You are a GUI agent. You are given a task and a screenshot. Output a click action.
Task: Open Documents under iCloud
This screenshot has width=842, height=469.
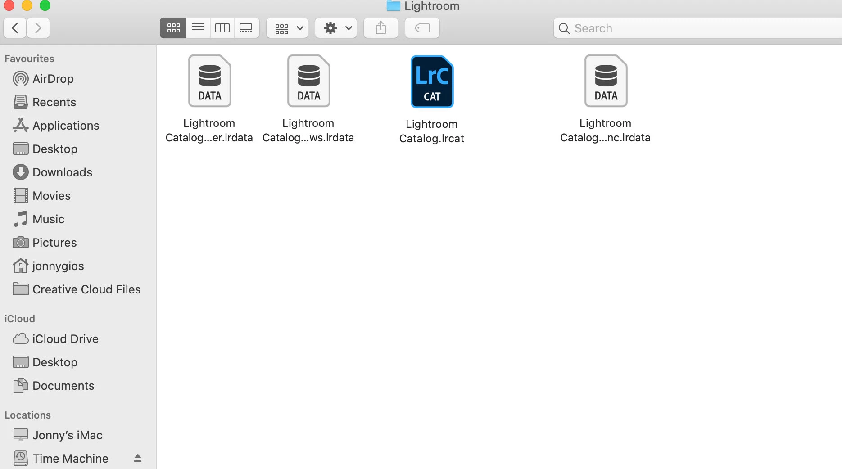coord(78,386)
